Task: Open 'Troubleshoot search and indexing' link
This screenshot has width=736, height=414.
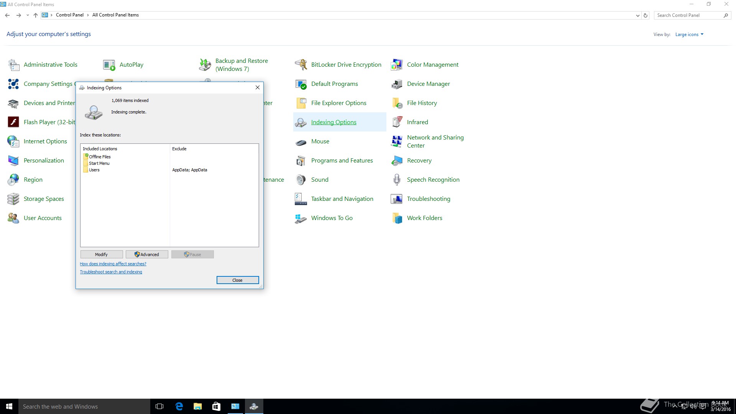Action: [111, 272]
